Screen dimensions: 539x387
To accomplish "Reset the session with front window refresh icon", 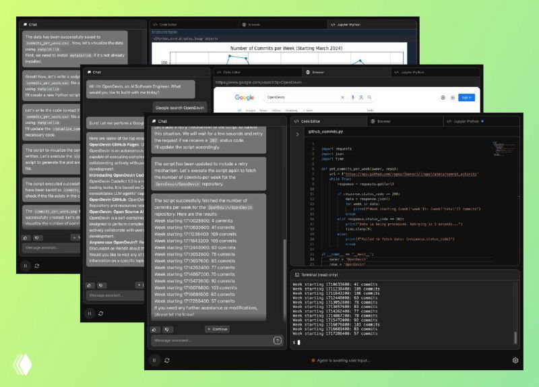I will (x=167, y=360).
